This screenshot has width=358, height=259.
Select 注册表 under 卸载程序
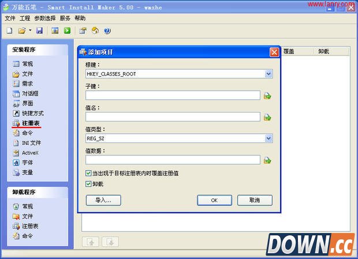coord(25,226)
